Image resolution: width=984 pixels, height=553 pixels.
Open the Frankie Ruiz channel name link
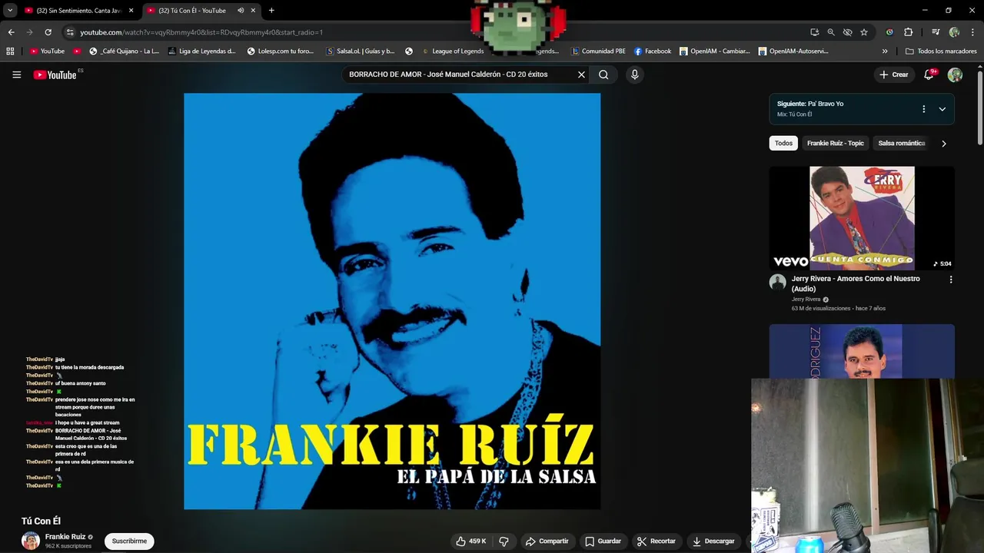point(65,537)
